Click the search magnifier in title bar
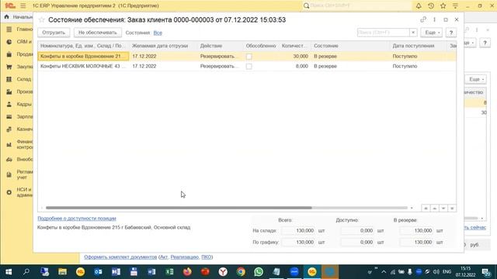The width and height of the screenshot is (497, 279). (306, 5)
